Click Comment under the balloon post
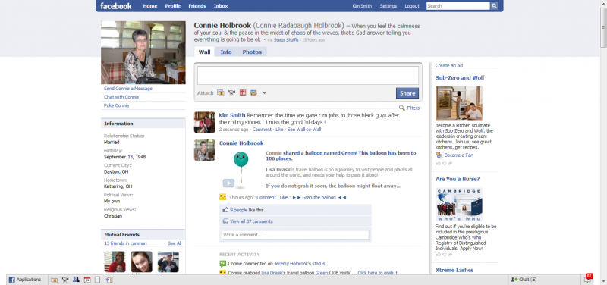Screen dimensions: 607x285 click(x=266, y=197)
